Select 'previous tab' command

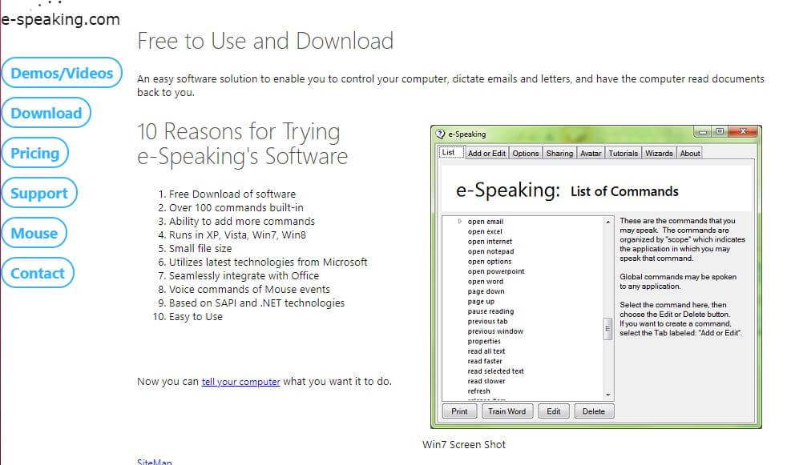pyautogui.click(x=487, y=321)
